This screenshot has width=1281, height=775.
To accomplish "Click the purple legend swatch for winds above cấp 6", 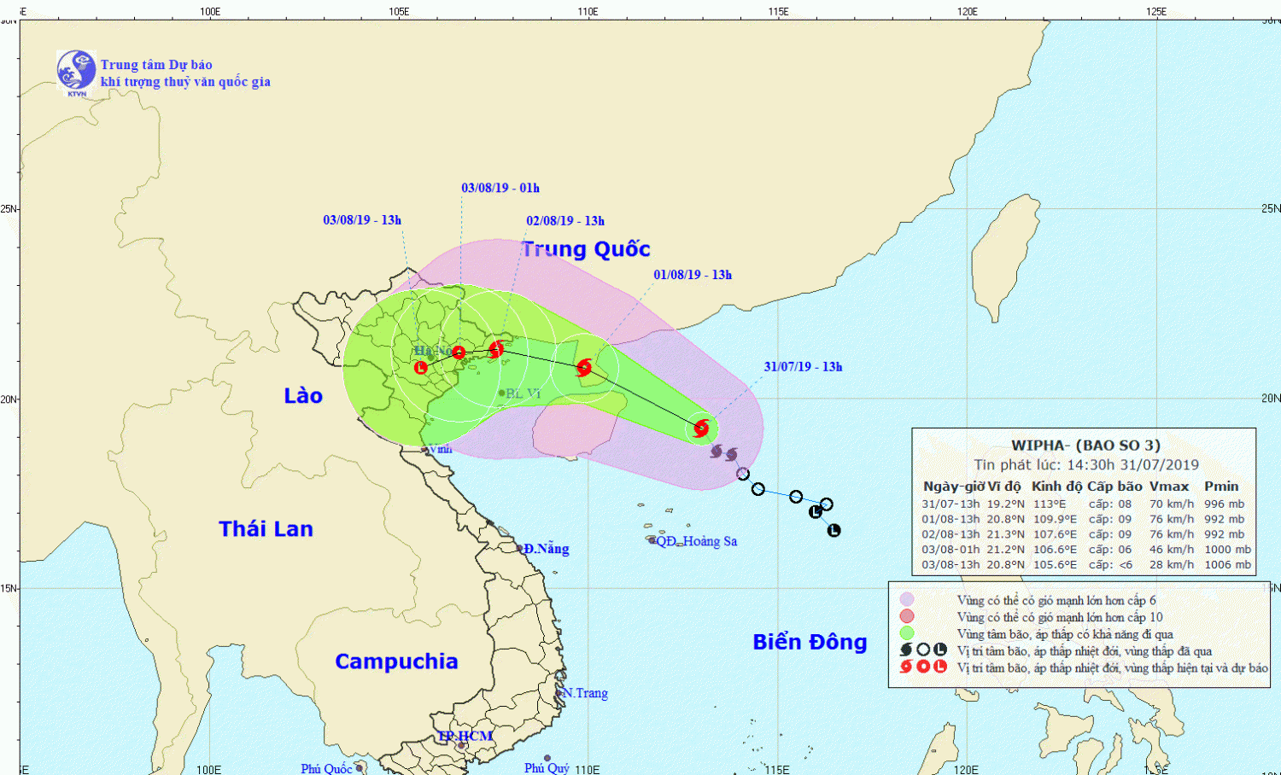I will [907, 600].
